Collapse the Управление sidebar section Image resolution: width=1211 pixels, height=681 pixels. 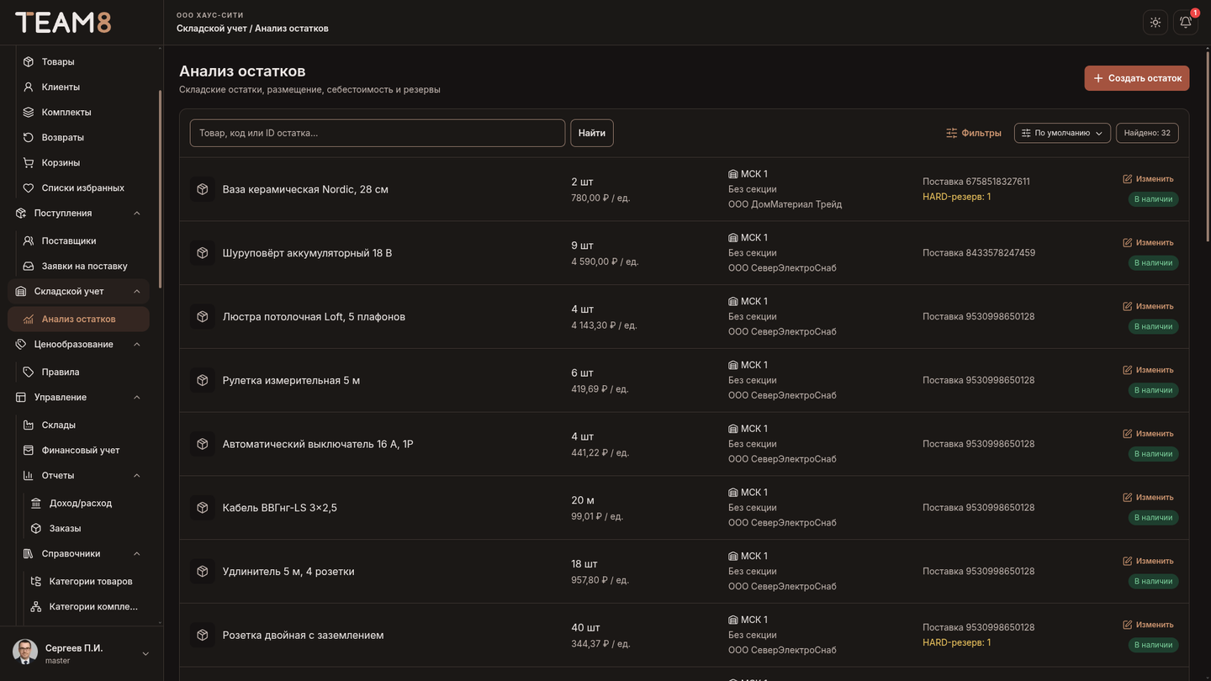(x=137, y=398)
